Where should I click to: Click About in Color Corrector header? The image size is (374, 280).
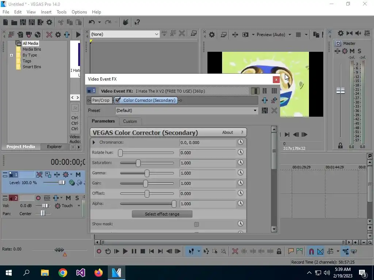tap(227, 132)
